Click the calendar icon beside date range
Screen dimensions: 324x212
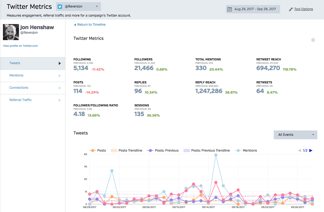(x=229, y=9)
